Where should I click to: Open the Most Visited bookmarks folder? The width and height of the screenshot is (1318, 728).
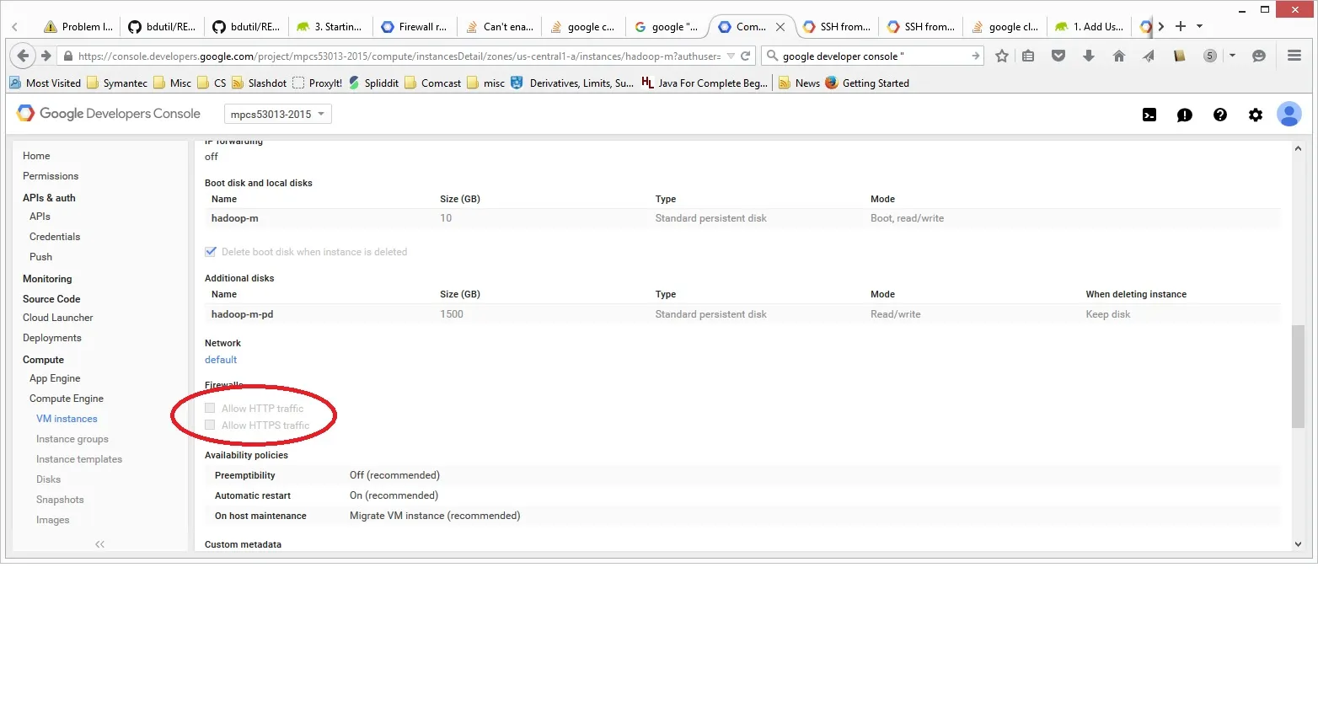click(46, 83)
